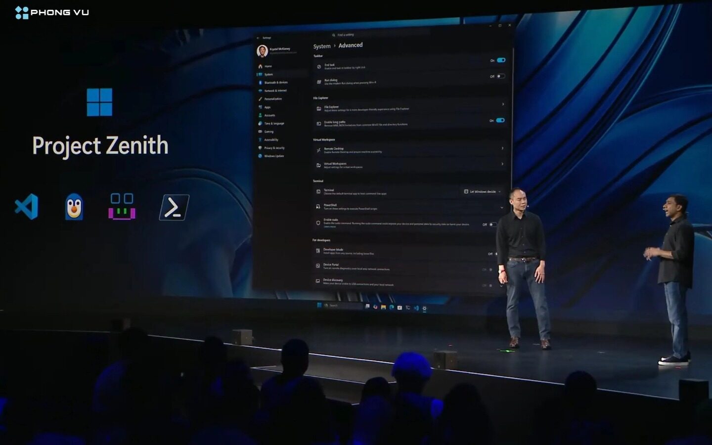Click the File Explorer row icon
The image size is (712, 445).
[x=318, y=108]
